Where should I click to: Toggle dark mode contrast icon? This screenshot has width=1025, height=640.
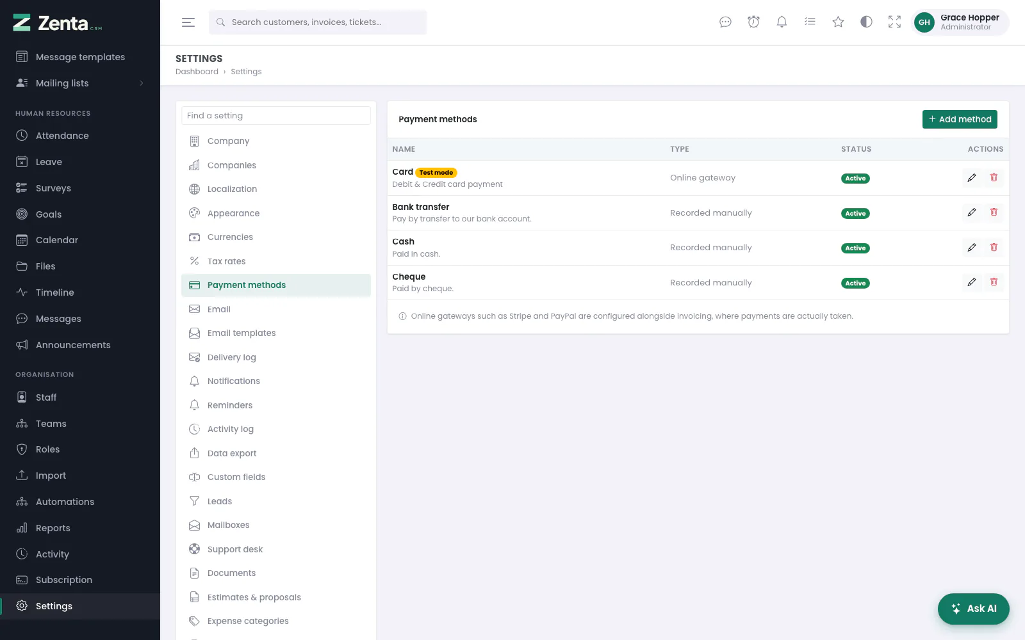tap(866, 22)
